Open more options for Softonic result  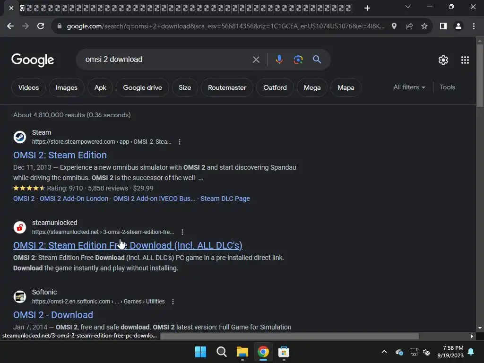coord(173,302)
